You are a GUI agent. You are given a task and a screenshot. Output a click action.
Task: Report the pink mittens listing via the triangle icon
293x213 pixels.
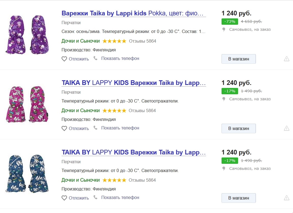287,128
